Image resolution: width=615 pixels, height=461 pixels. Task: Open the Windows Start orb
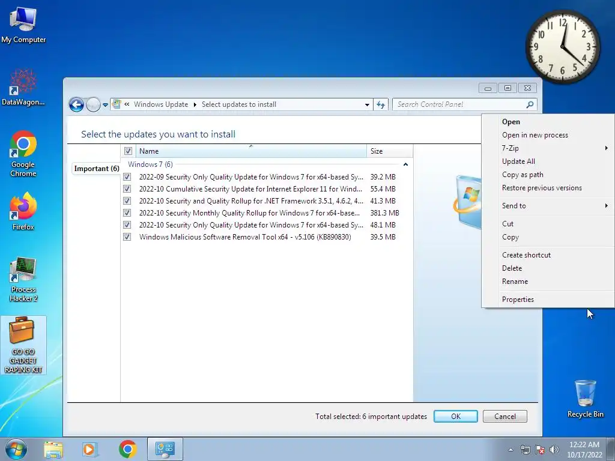point(16,449)
